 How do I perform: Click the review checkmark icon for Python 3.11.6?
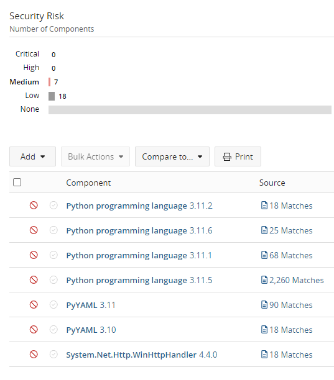53,230
